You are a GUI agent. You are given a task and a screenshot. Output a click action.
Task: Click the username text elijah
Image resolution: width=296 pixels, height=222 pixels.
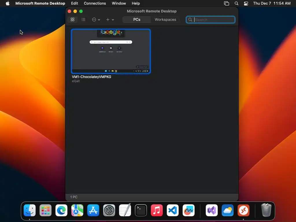click(76, 81)
